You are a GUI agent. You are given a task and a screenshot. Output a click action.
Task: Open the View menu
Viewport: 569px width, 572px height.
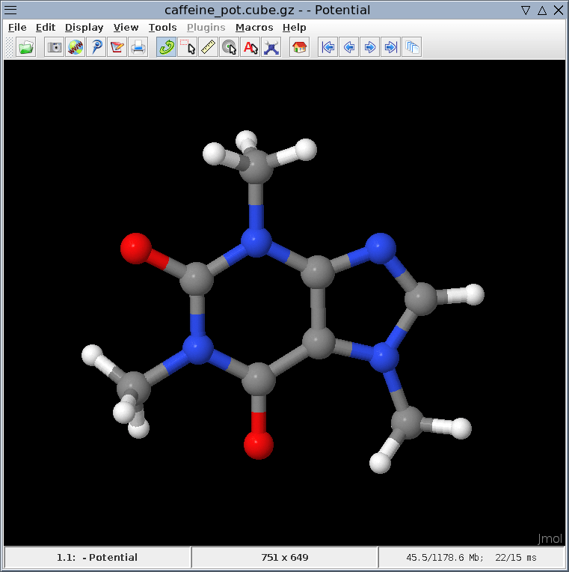(126, 28)
